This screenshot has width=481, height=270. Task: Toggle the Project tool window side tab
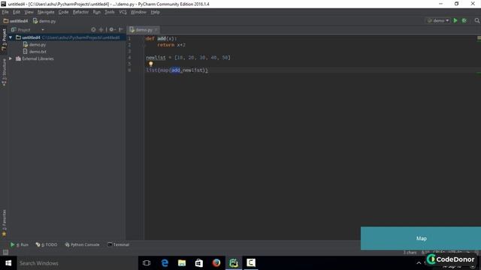pyautogui.click(x=4, y=39)
